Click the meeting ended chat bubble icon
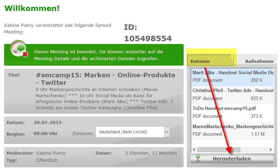The width and height of the screenshot is (280, 168). coord(19,49)
